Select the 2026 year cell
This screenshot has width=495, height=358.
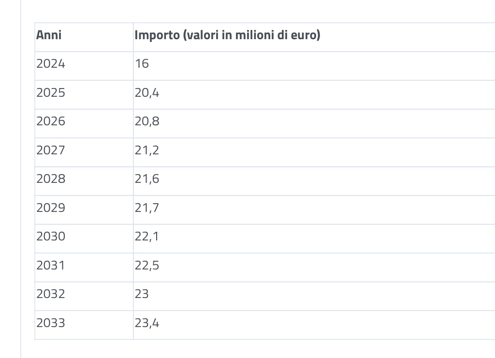(84, 123)
